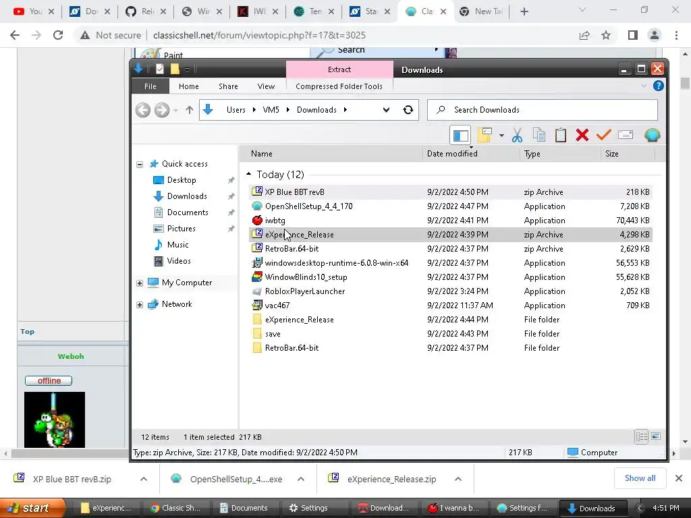691x518 pixels.
Task: Click the red X Delete toolbar icon
Action: click(582, 135)
